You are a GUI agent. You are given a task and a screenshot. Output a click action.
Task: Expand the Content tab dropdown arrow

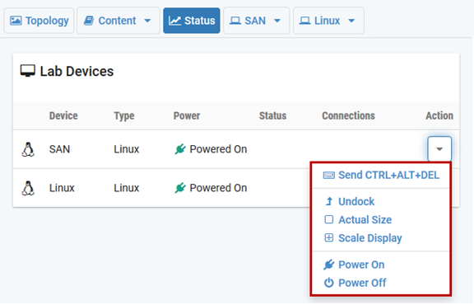[147, 21]
